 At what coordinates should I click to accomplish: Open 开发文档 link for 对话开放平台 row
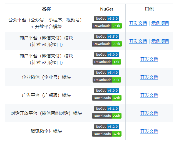[x=149, y=113]
